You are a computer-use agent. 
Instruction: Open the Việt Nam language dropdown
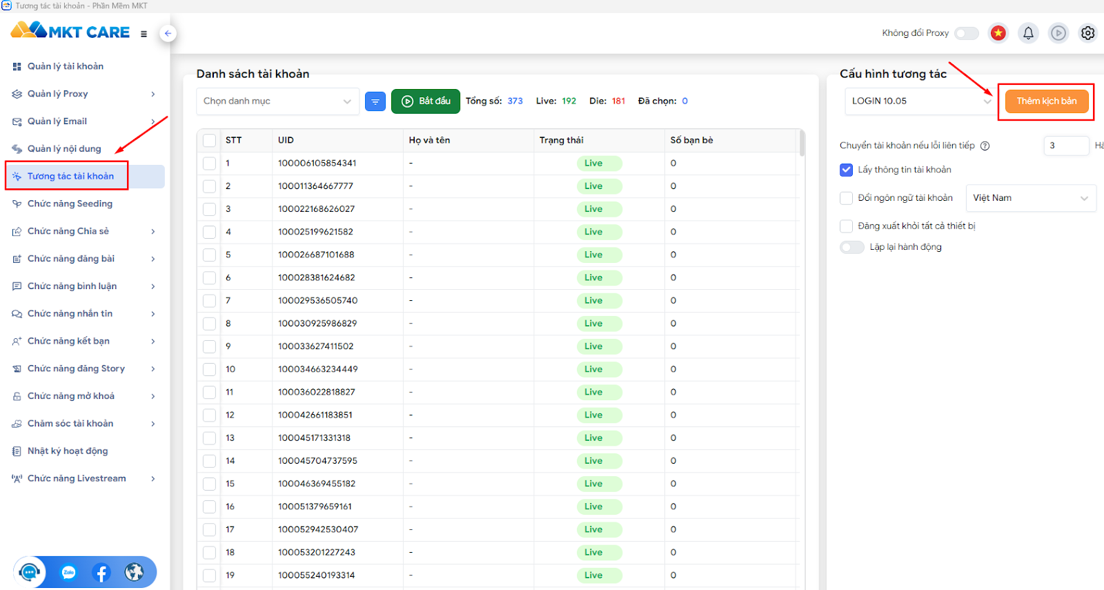click(x=1031, y=198)
